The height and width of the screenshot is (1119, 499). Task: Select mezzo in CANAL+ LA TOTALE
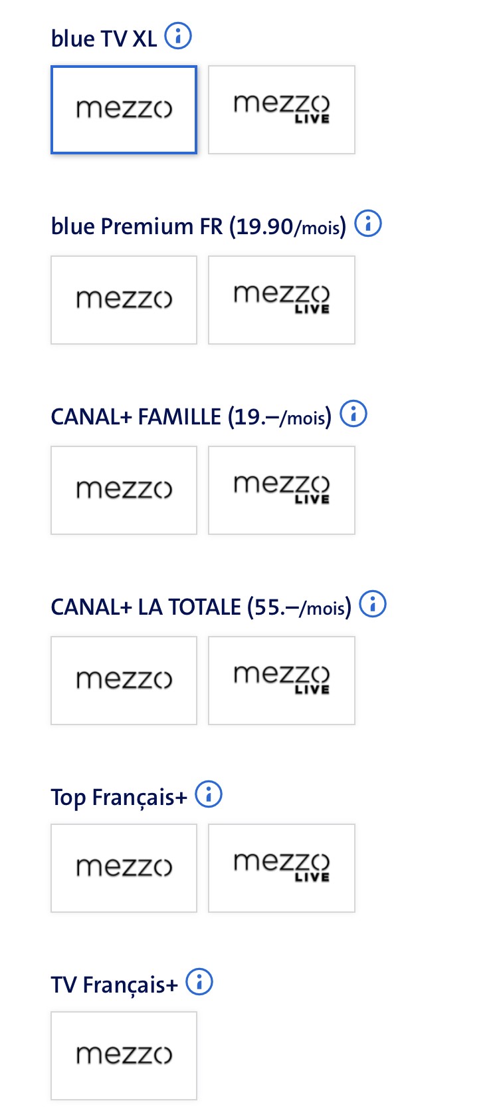point(124,681)
